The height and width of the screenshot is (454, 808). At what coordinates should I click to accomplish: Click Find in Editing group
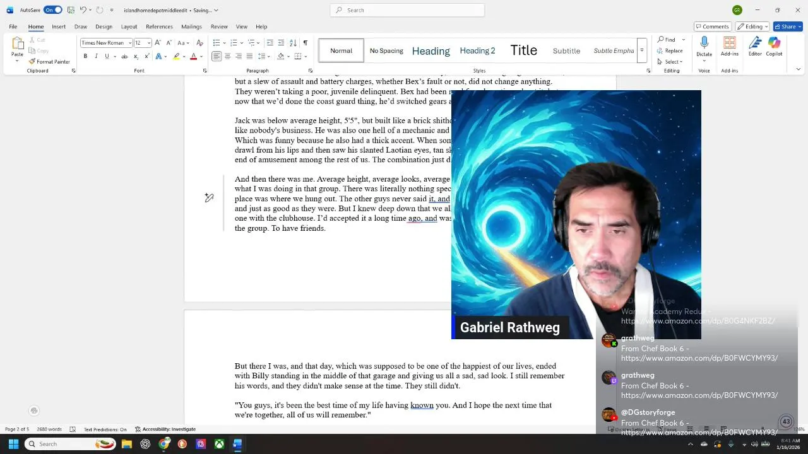[x=667, y=40]
